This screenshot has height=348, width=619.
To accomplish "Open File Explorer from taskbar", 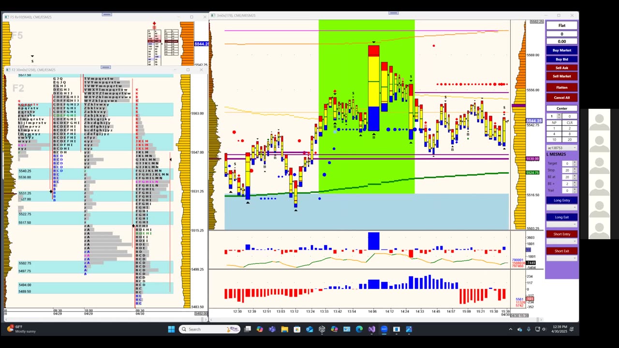I will (x=285, y=329).
